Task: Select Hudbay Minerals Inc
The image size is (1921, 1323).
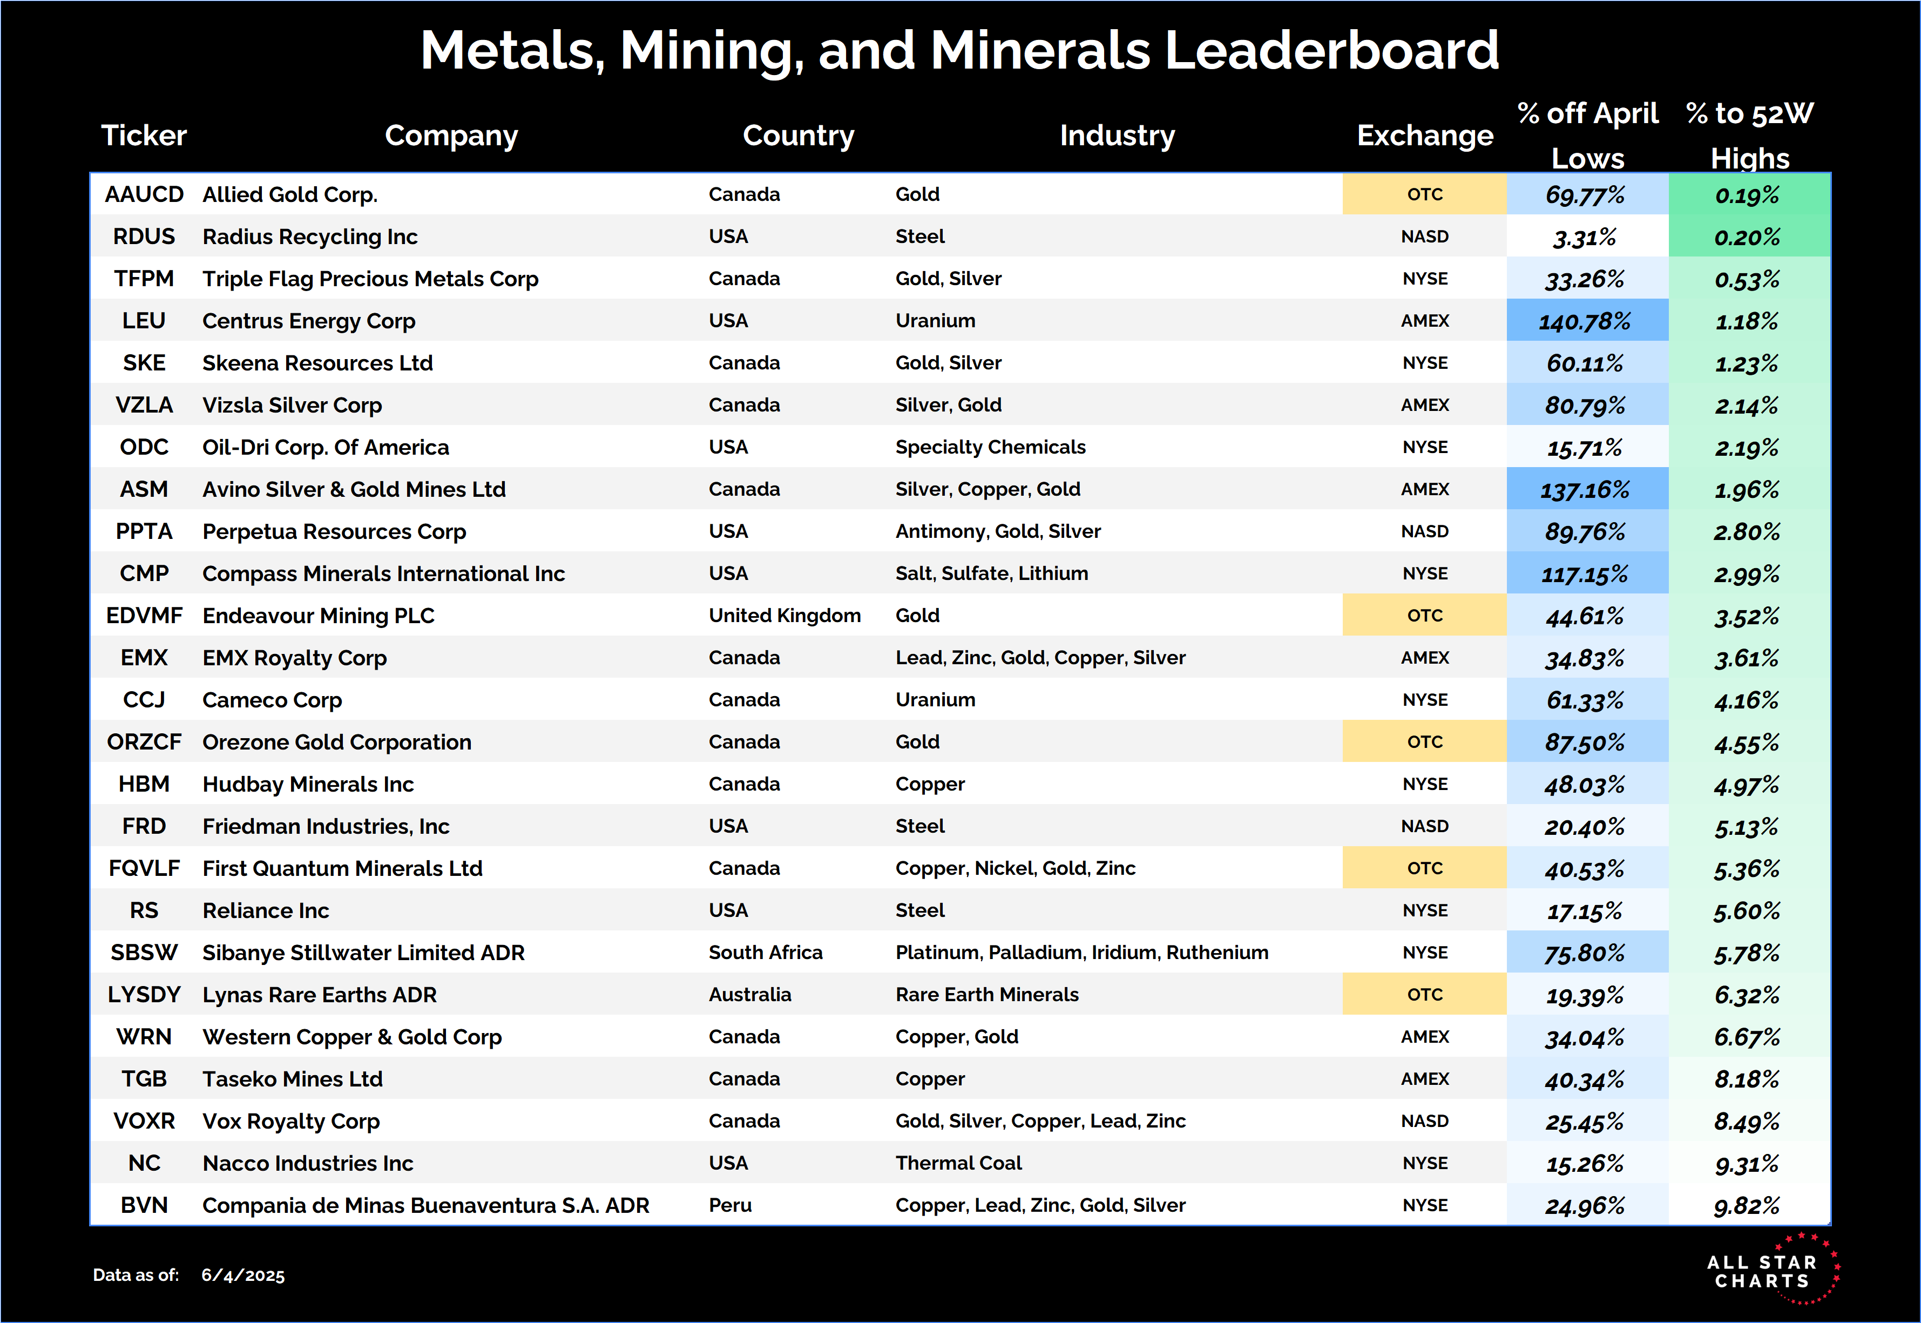Action: click(307, 784)
